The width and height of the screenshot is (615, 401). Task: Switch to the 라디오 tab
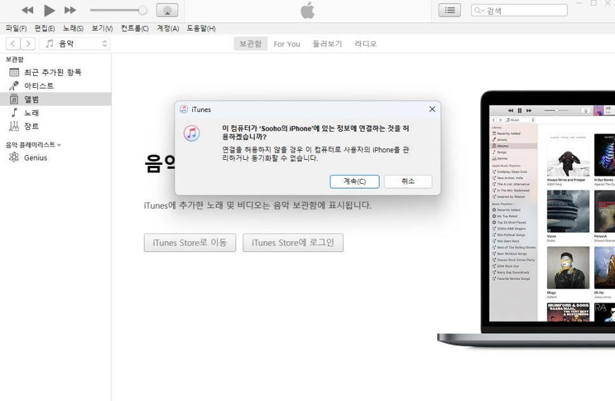365,44
